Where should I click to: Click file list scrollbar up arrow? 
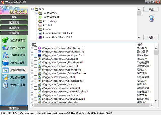coord(156,48)
